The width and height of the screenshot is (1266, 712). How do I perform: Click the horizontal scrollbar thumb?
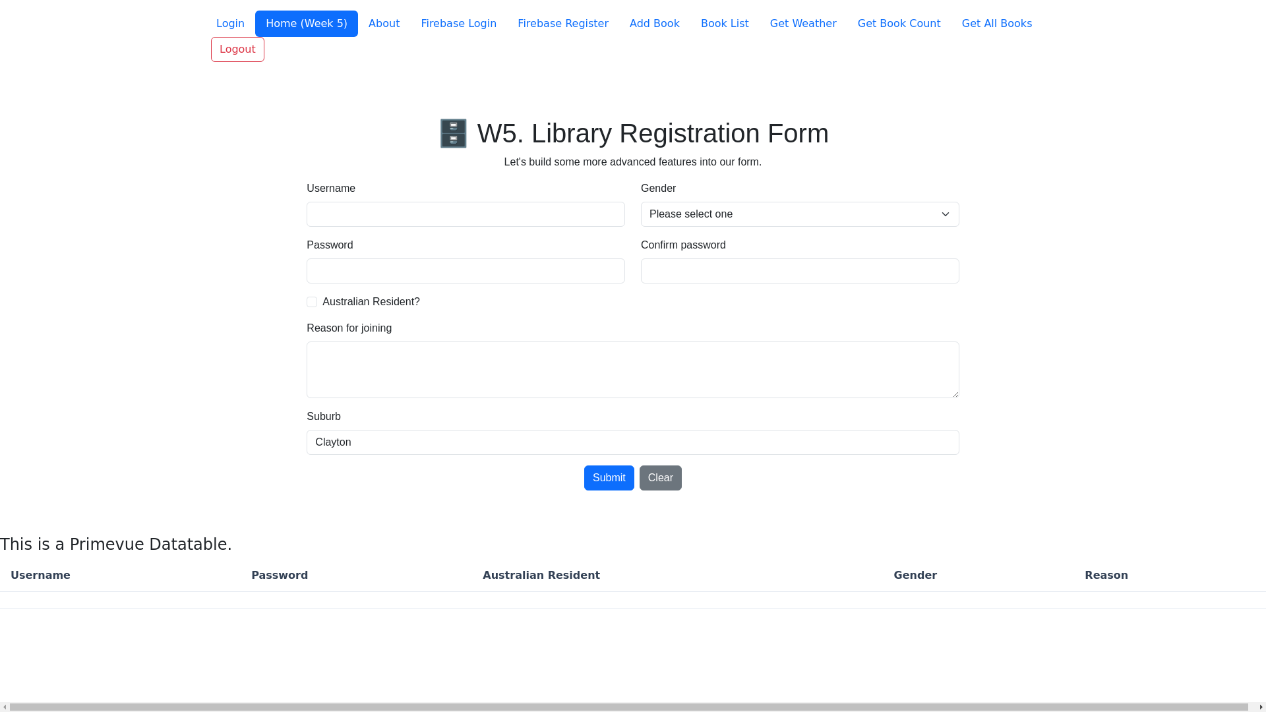point(629,707)
